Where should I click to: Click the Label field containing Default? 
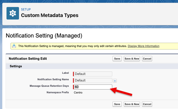pos(93,74)
